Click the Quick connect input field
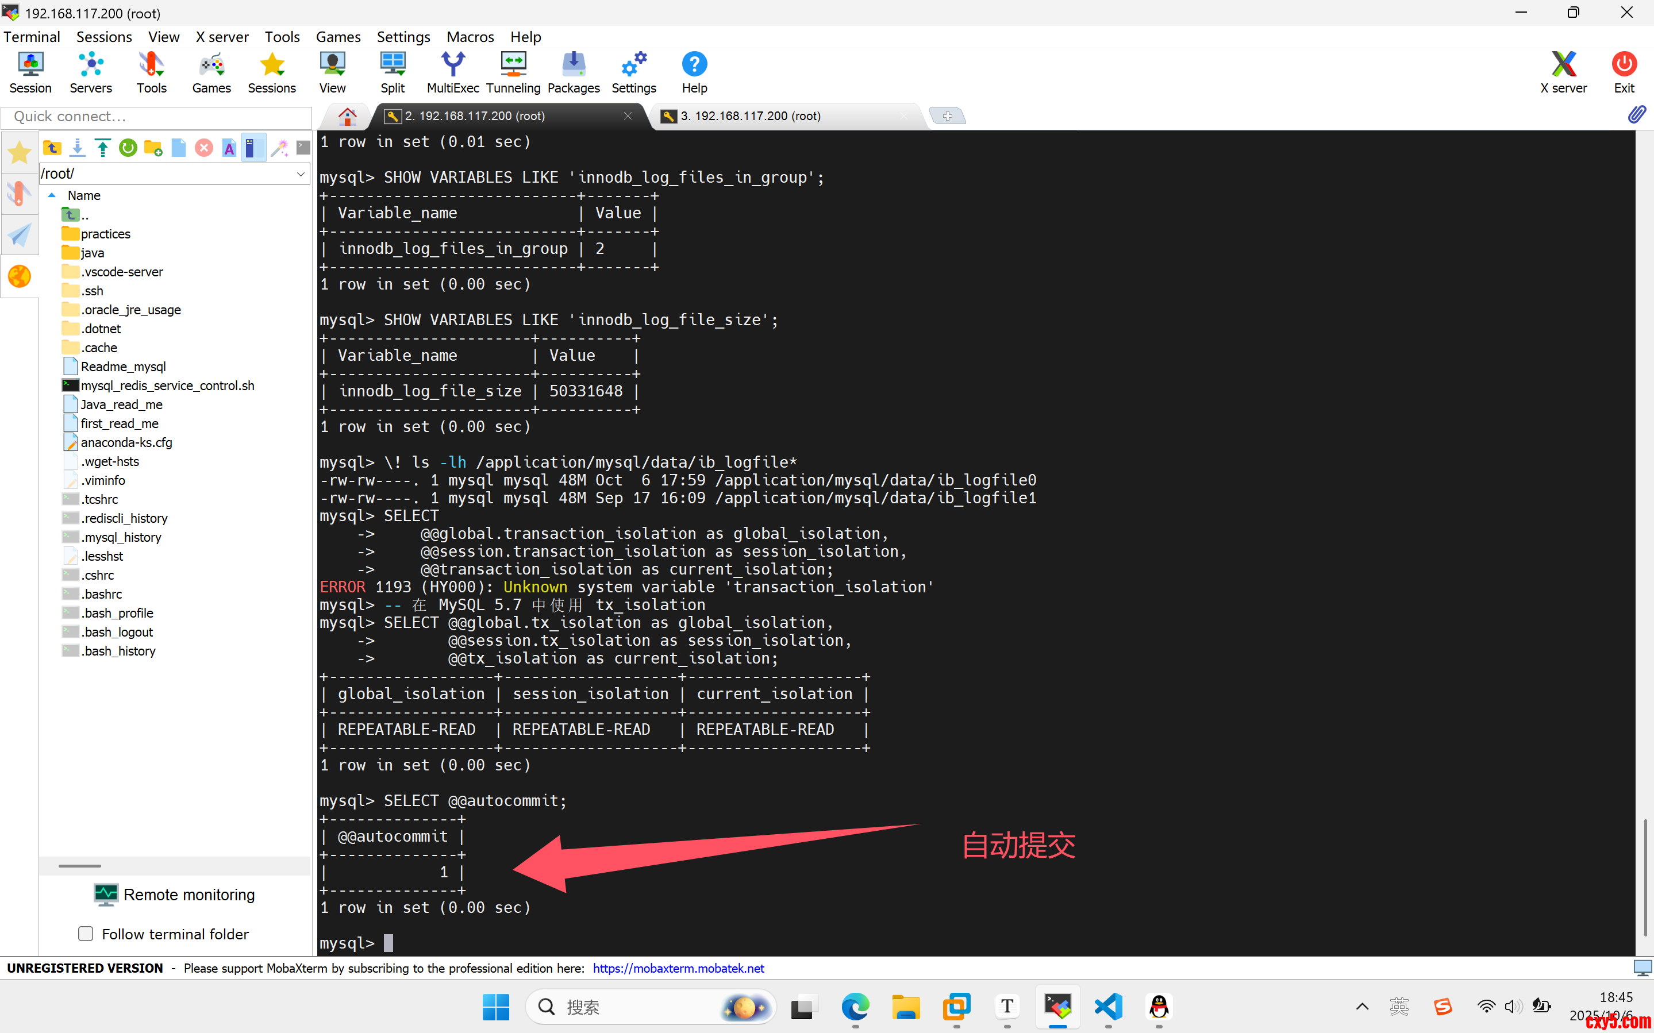Image resolution: width=1654 pixels, height=1033 pixels. [x=157, y=117]
